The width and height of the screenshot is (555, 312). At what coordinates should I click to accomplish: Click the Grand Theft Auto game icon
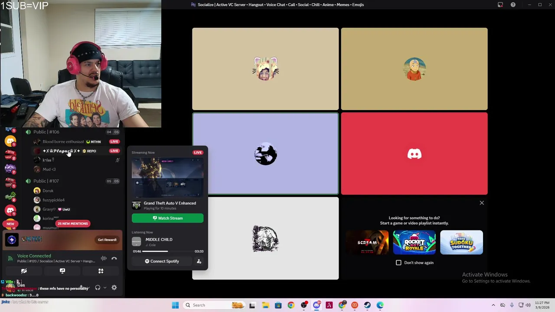point(137,205)
